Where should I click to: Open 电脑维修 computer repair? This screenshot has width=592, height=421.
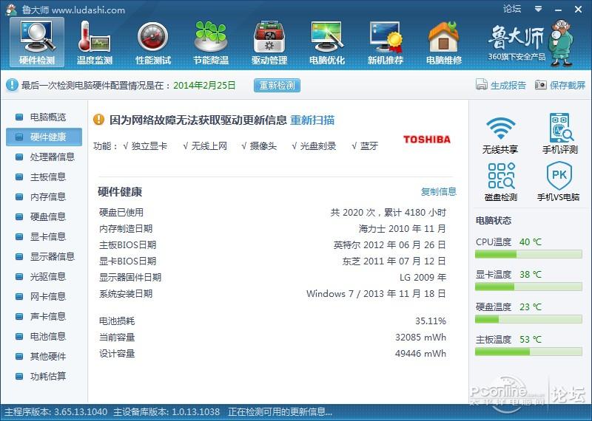pyautogui.click(x=444, y=42)
